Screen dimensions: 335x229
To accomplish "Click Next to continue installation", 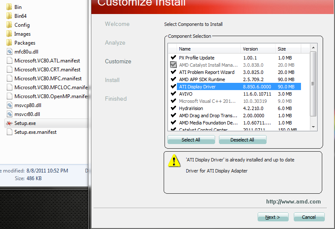I will 273,217.
